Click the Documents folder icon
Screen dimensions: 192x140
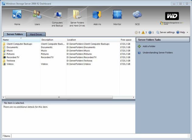(4, 47)
